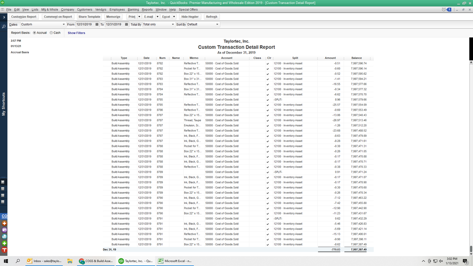Switch to Outlook Inbox taskbar window
The height and width of the screenshot is (266, 473).
(44, 261)
